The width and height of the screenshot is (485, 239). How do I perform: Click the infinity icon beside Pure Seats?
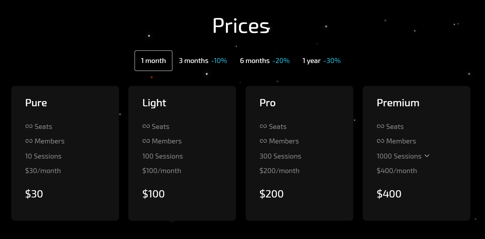coord(29,126)
